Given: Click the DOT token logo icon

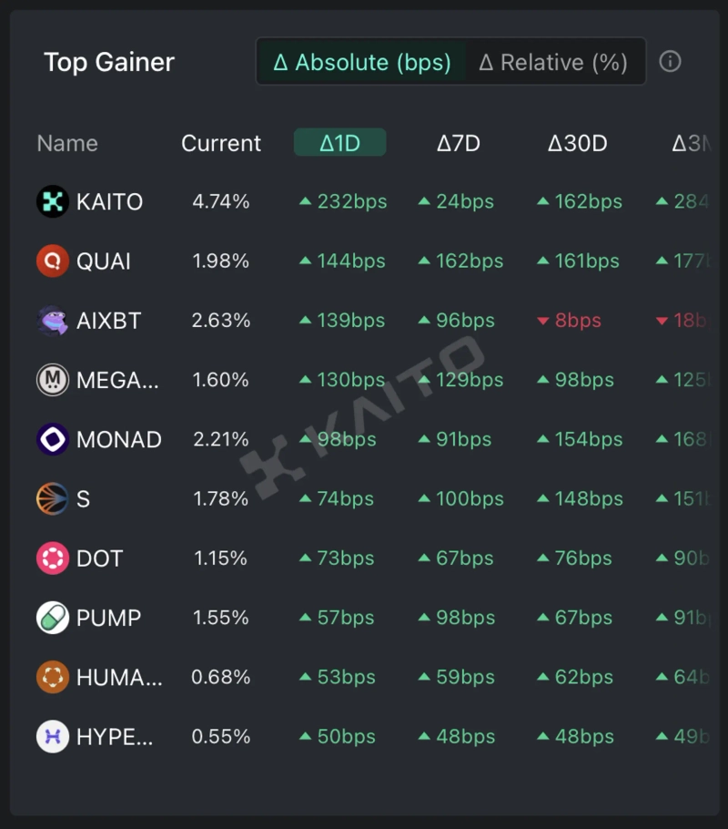Looking at the screenshot, I should (53, 558).
